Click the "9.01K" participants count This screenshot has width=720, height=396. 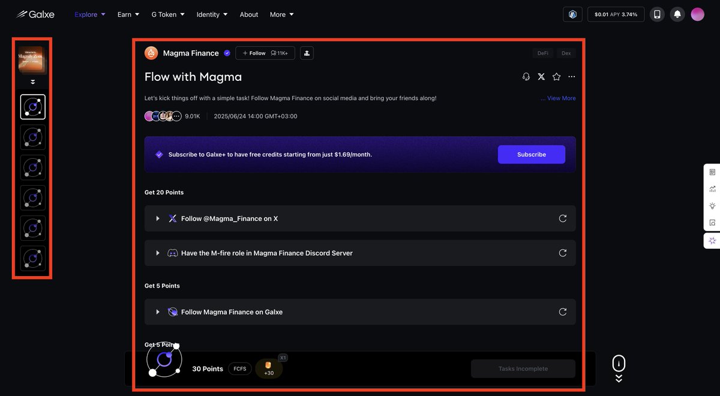click(193, 116)
